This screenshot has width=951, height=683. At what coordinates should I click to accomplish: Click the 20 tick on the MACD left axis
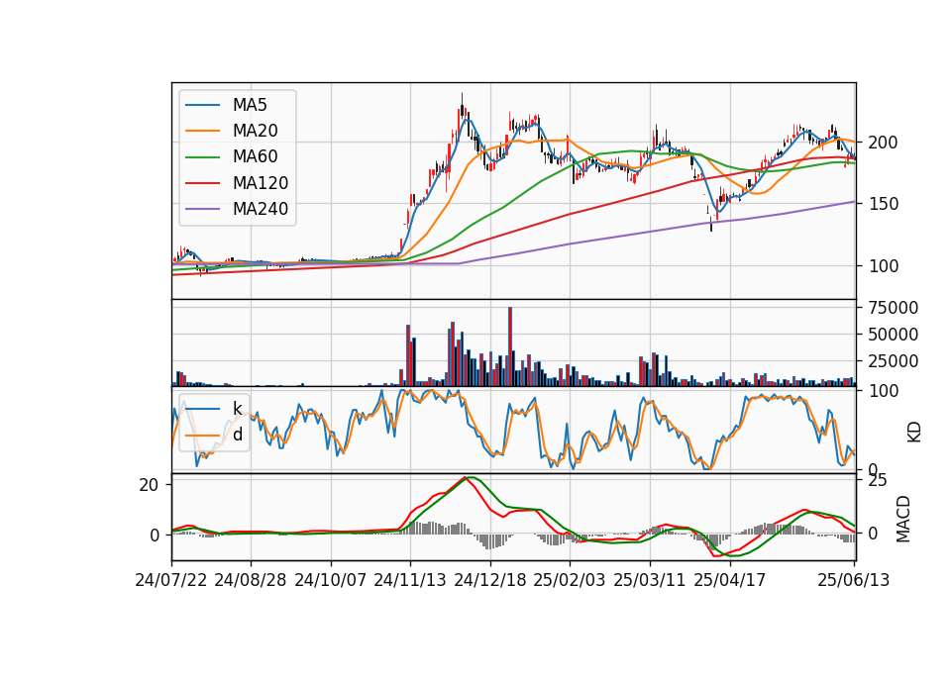tap(150, 485)
